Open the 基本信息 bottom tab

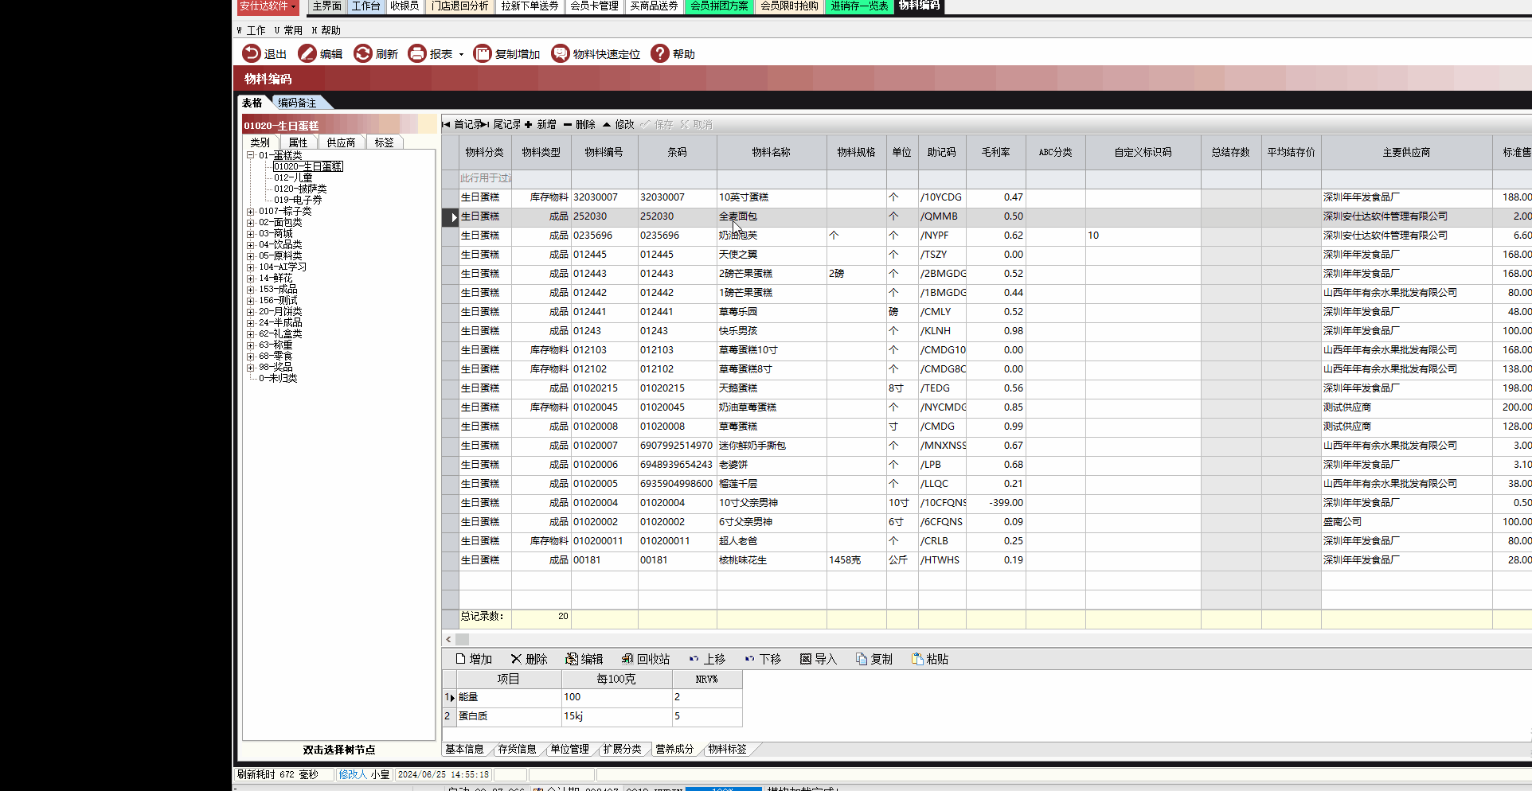coord(464,749)
